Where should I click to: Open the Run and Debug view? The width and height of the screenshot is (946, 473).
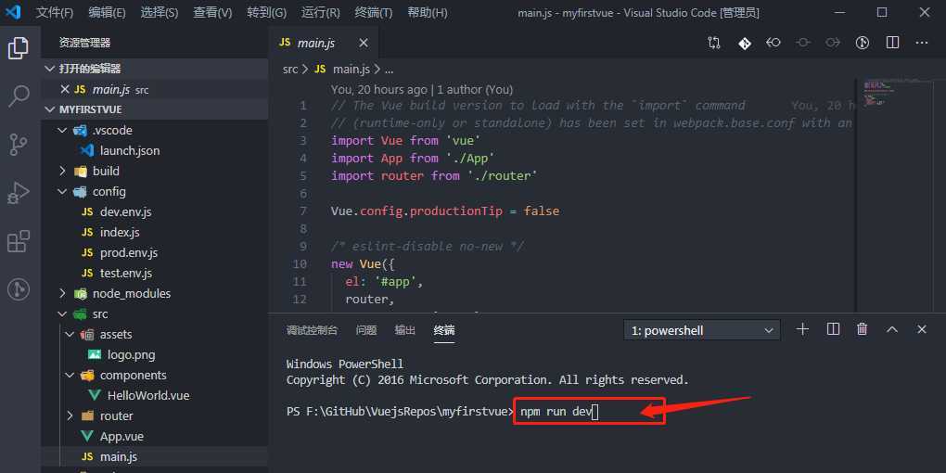pyautogui.click(x=19, y=194)
